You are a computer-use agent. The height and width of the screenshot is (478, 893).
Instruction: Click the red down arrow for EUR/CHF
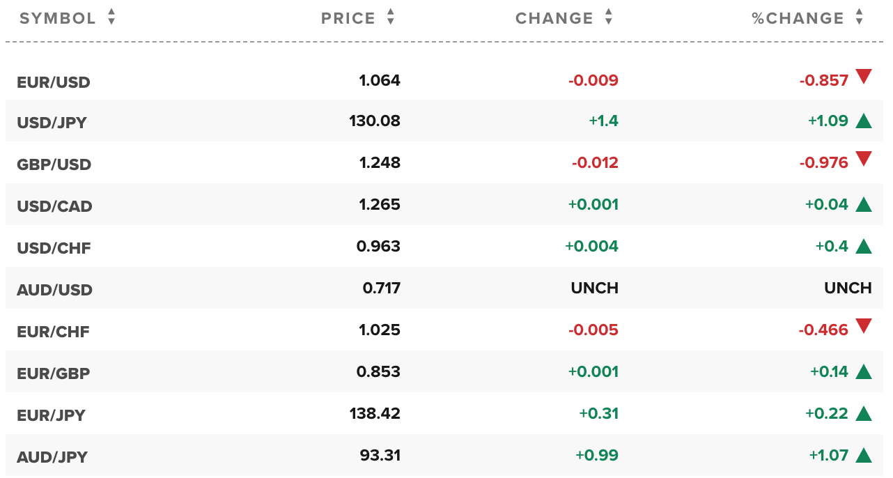coord(864,325)
